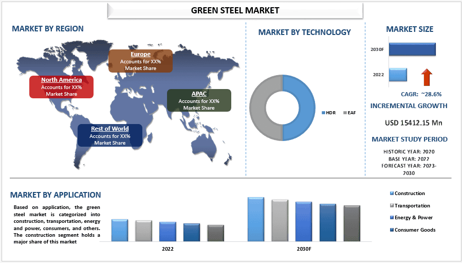Select the APAC market share box

click(199, 100)
